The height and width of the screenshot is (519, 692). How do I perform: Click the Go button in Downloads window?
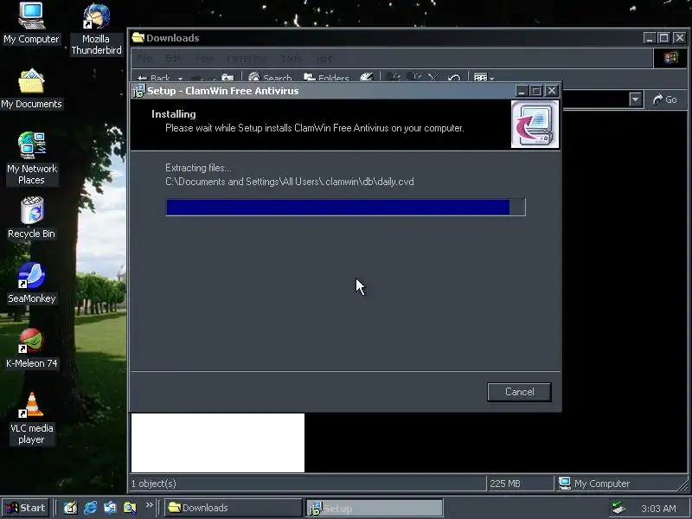click(665, 99)
